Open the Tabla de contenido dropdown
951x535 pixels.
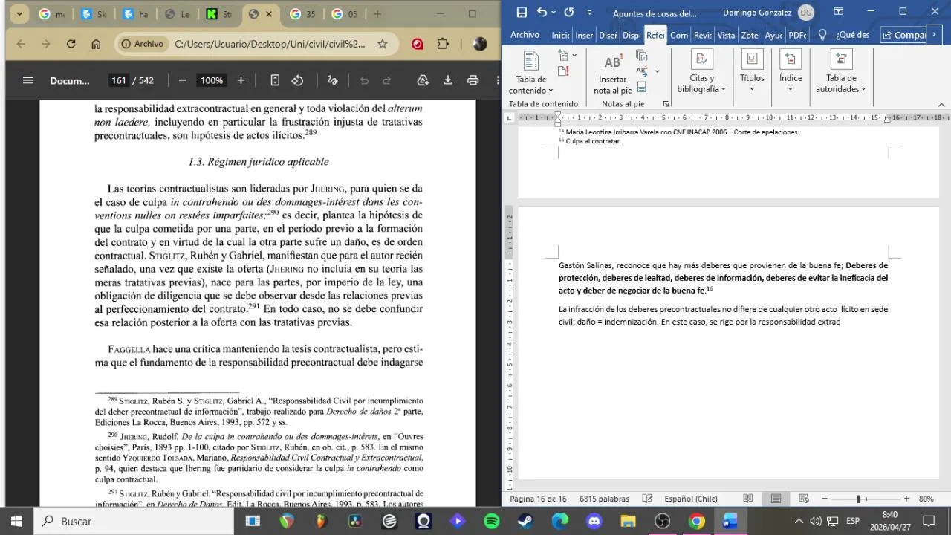coord(531,73)
